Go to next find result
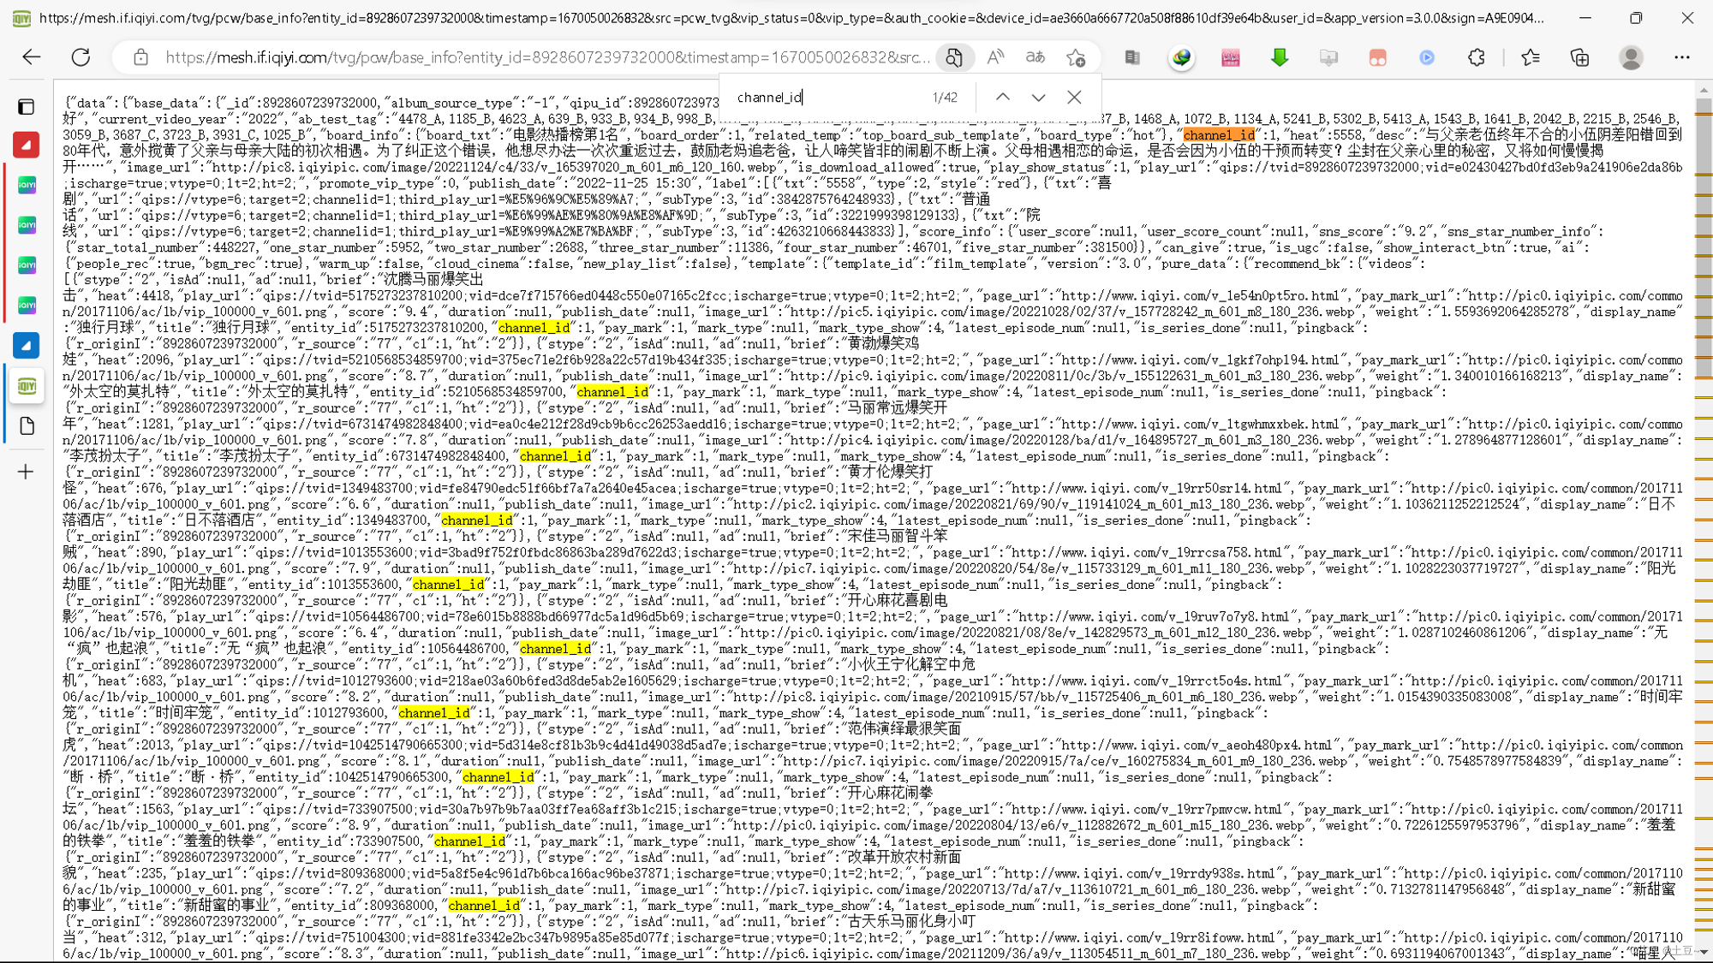The image size is (1713, 963). pos(1038,98)
